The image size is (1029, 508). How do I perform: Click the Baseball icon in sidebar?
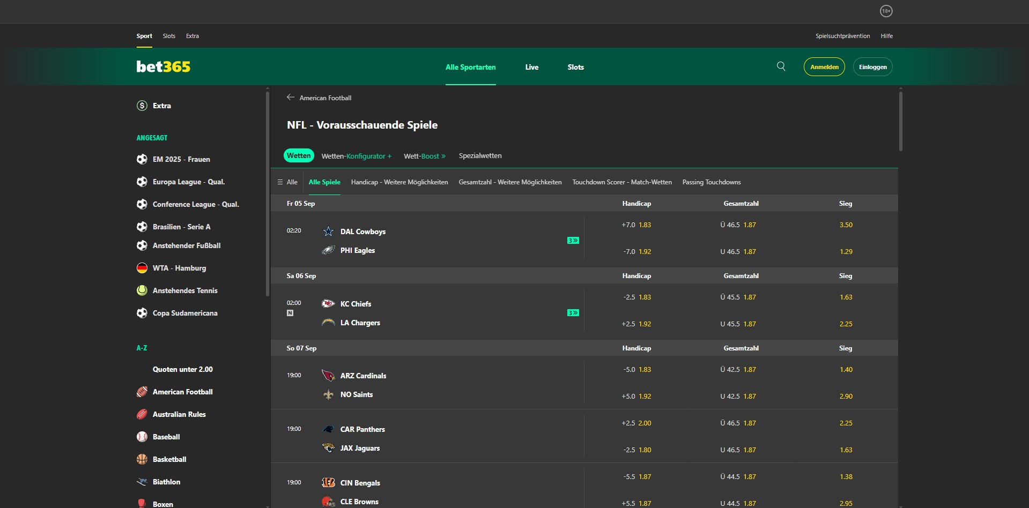tap(142, 437)
